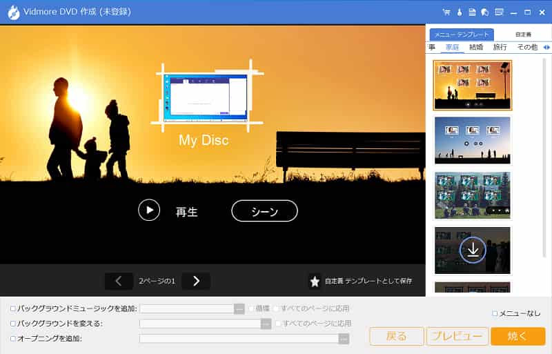Screen dimensions: 552x354
Task: Switch to 自定義 tab
Action: click(523, 35)
